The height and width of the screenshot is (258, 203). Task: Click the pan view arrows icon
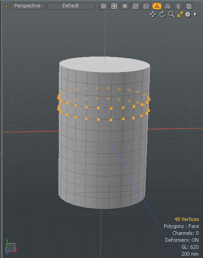153,14
